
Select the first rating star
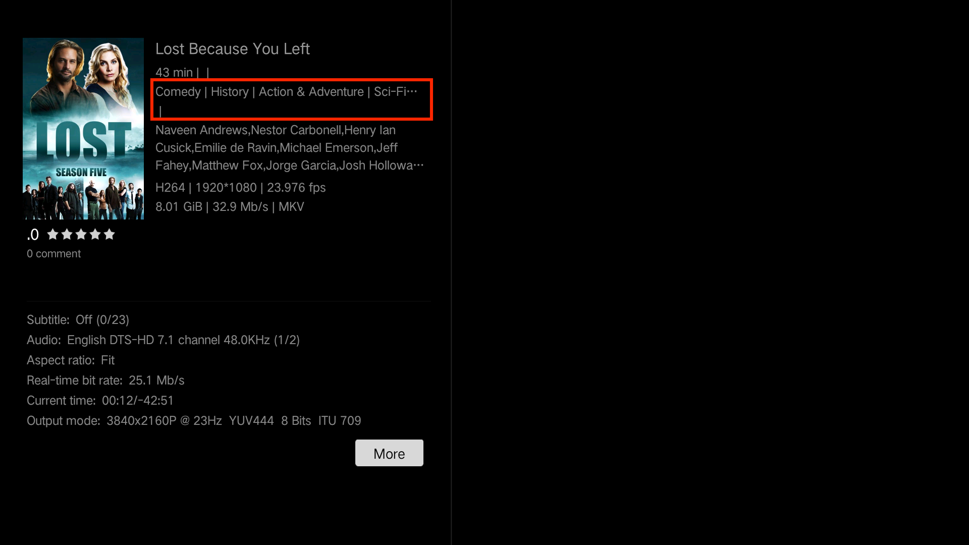pos(52,234)
